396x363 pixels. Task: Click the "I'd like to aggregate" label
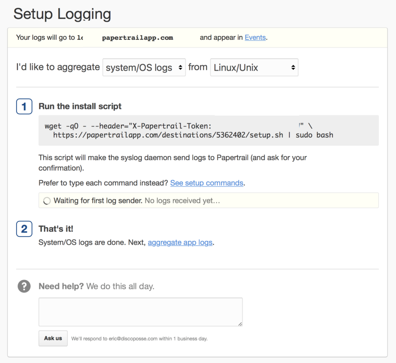point(58,67)
